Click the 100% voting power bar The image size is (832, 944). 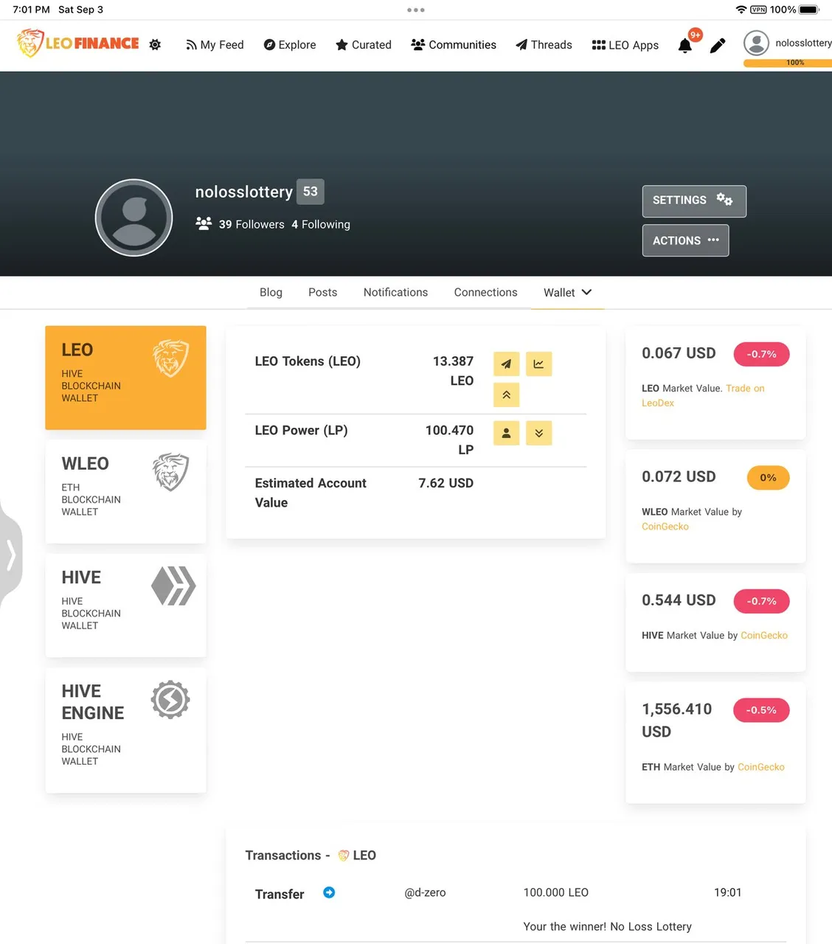coord(788,63)
